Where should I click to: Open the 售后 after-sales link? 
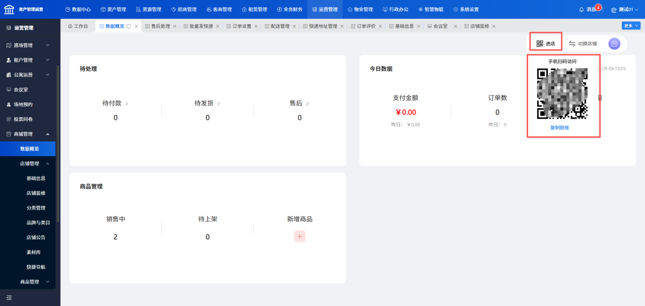tap(299, 104)
